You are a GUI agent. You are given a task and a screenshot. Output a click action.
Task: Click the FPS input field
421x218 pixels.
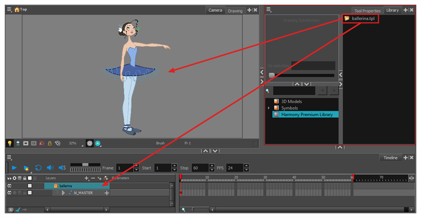click(x=234, y=168)
